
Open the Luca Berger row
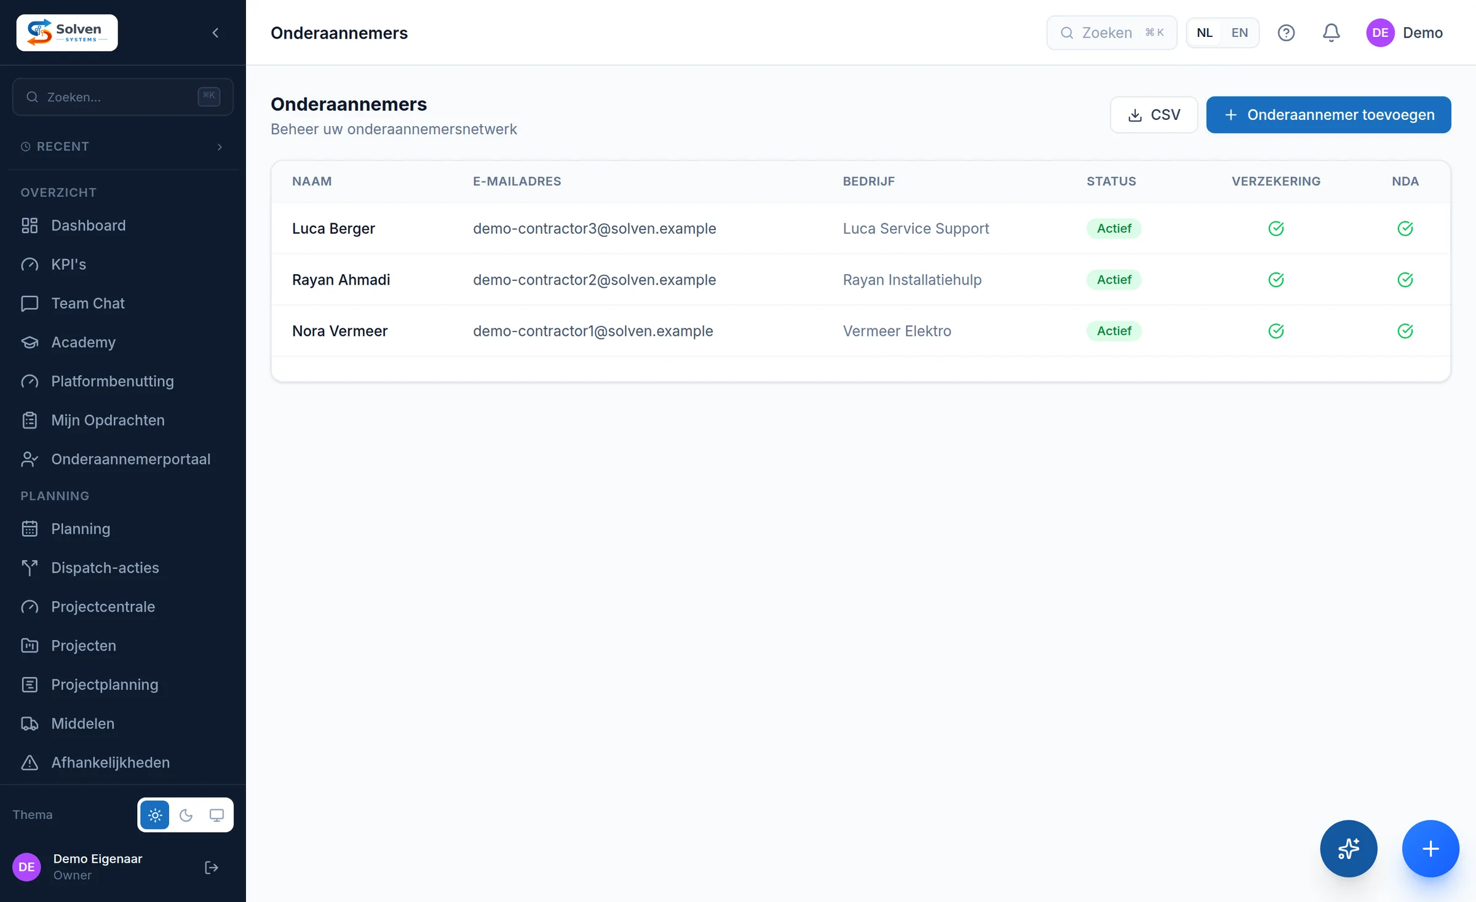tap(861, 228)
